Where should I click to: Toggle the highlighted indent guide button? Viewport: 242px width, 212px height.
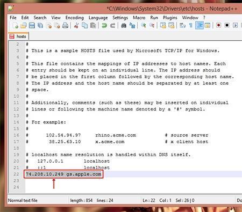200,25
